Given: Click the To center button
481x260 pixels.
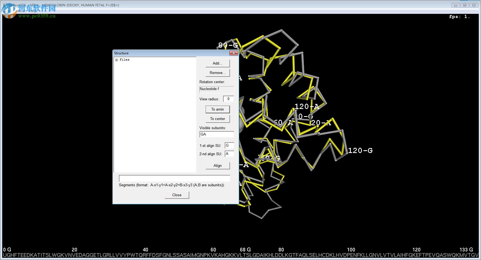Looking at the screenshot, I should [x=218, y=119].
